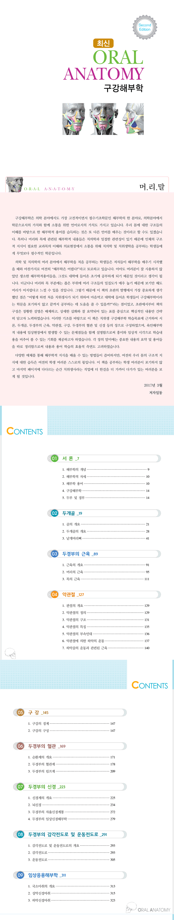Open chapter heading 악관절 _127
The width and height of the screenshot is (174, 920).
coord(73,595)
